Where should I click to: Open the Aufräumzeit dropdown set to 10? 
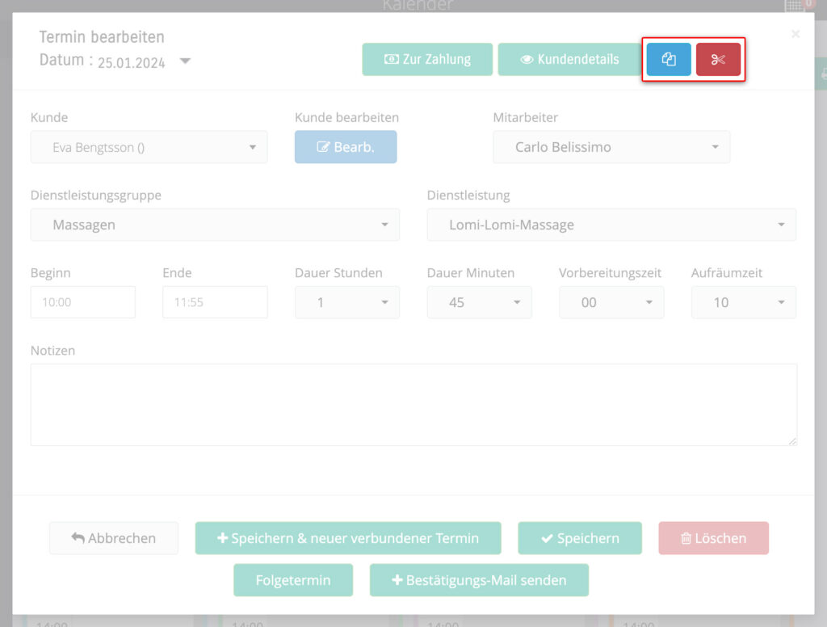point(743,302)
